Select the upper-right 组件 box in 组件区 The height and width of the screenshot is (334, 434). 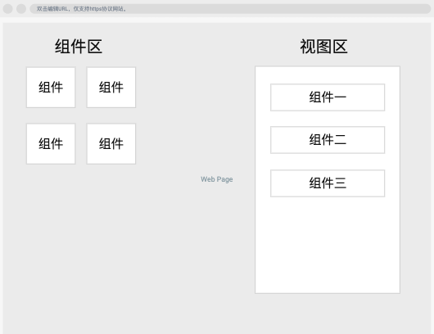[x=111, y=88]
